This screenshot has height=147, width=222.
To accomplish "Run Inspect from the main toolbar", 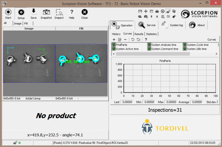I will (x=59, y=13).
